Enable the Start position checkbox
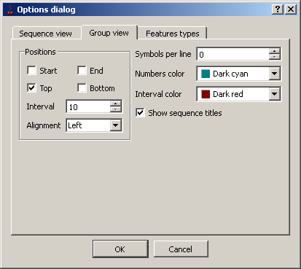The image size is (301, 269). [31, 71]
